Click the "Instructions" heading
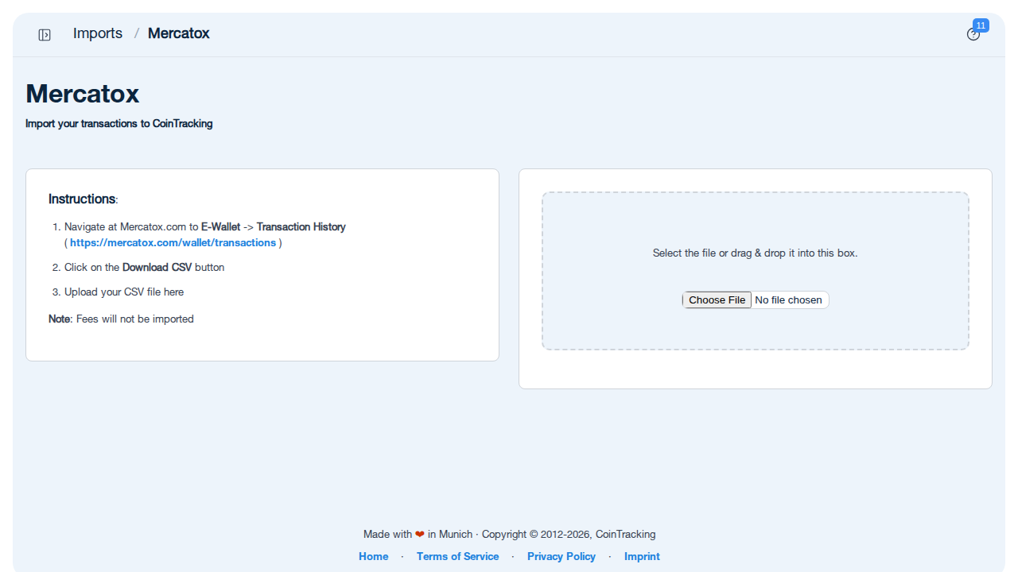The height and width of the screenshot is (572, 1018). click(x=82, y=199)
